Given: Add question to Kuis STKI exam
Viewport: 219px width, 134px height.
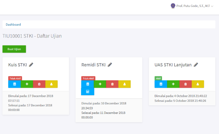Looking at the screenshot, I should click(x=27, y=84).
